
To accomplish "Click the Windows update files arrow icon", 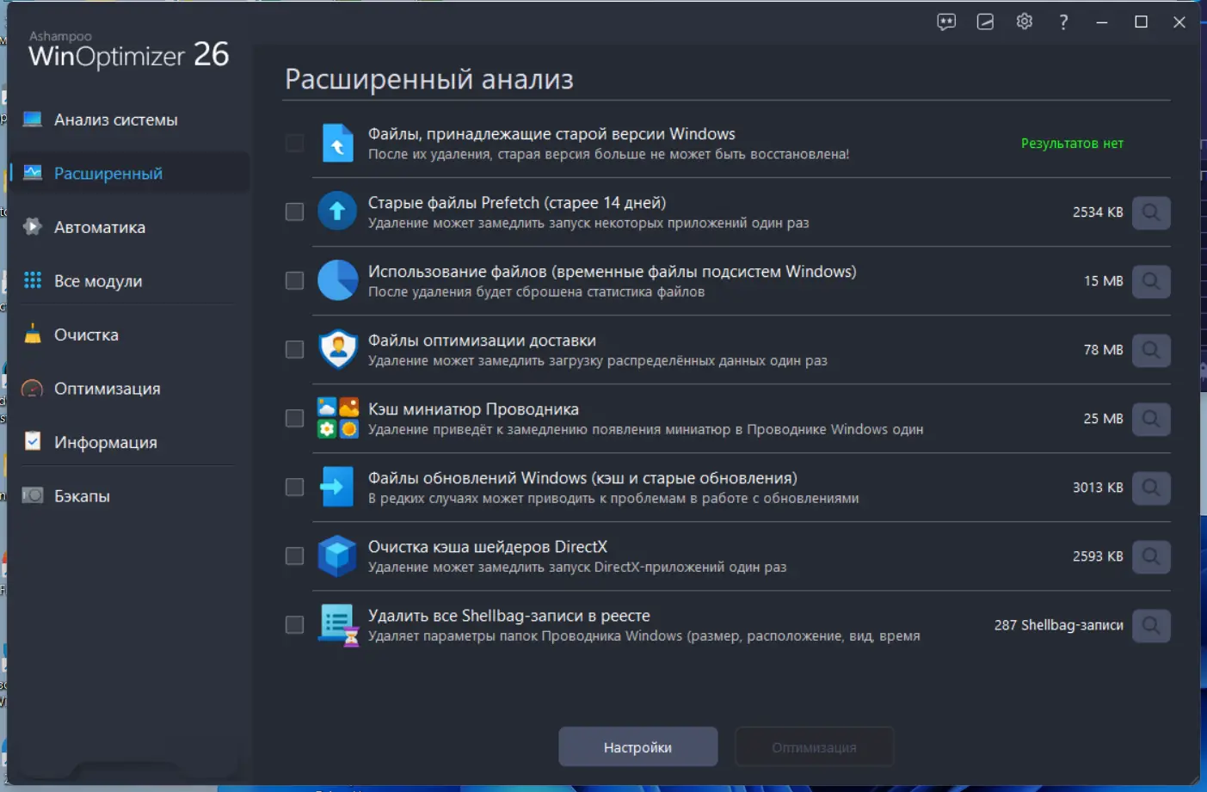I will point(337,487).
